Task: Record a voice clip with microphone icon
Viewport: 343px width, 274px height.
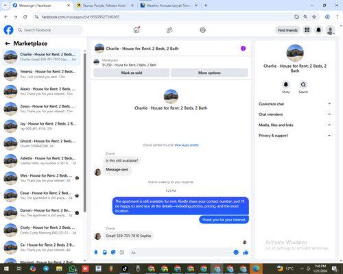Action: (x=96, y=252)
